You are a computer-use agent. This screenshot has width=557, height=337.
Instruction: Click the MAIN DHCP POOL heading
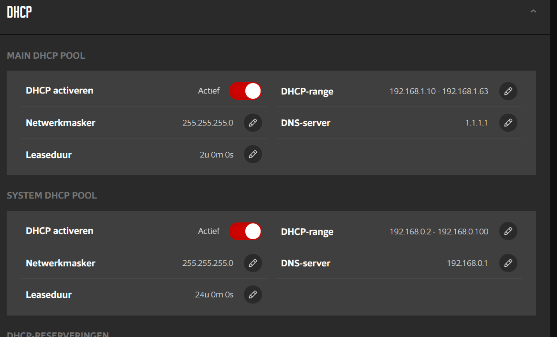click(x=46, y=55)
